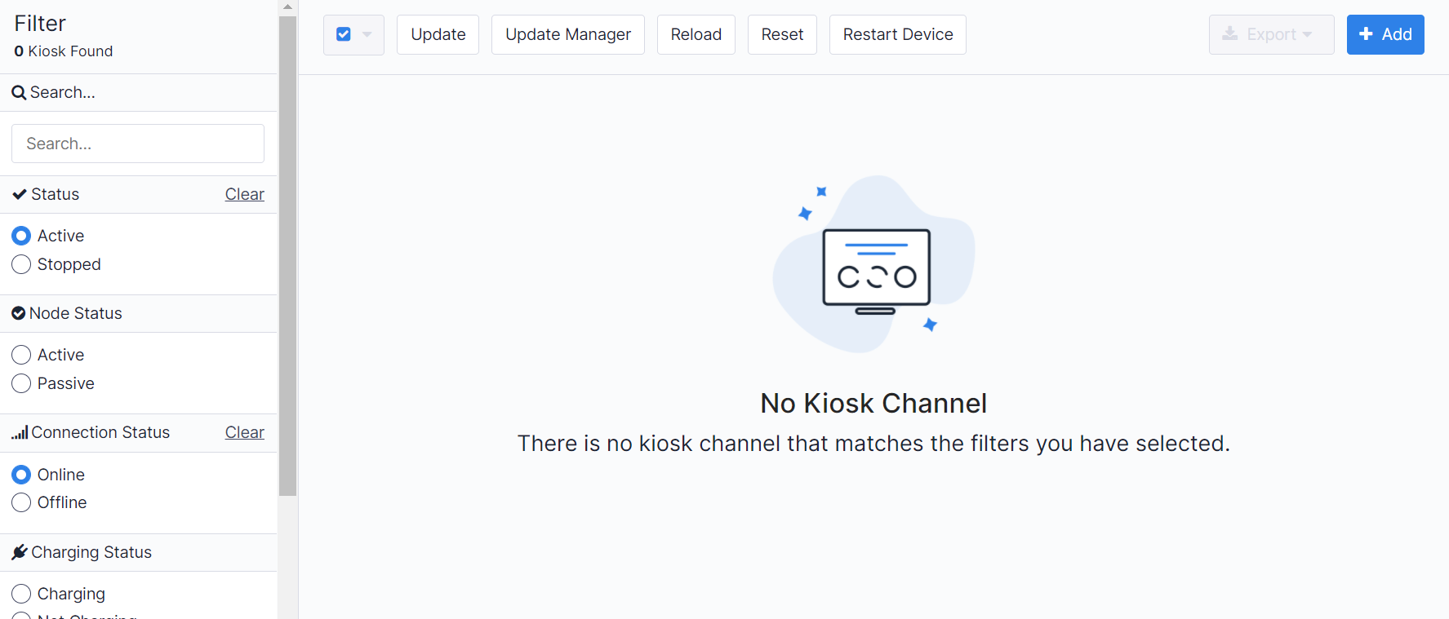
Task: Click the kiosk monitor illustration
Action: pyautogui.click(x=876, y=271)
